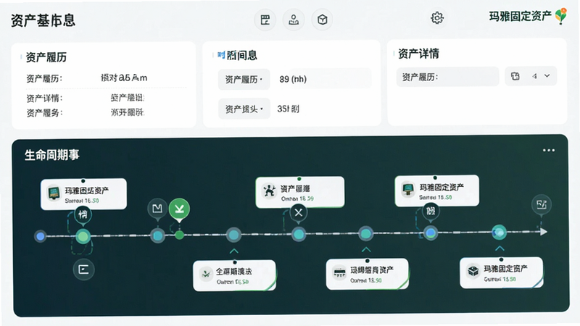Click the circular marker under first card
This screenshot has width=580, height=326.
point(83,214)
